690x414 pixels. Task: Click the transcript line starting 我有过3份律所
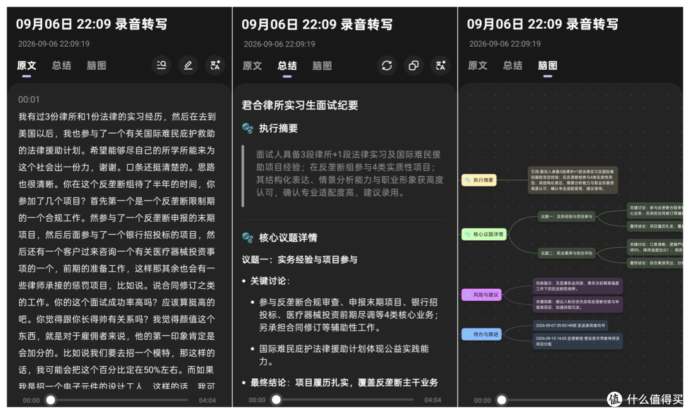click(117, 116)
